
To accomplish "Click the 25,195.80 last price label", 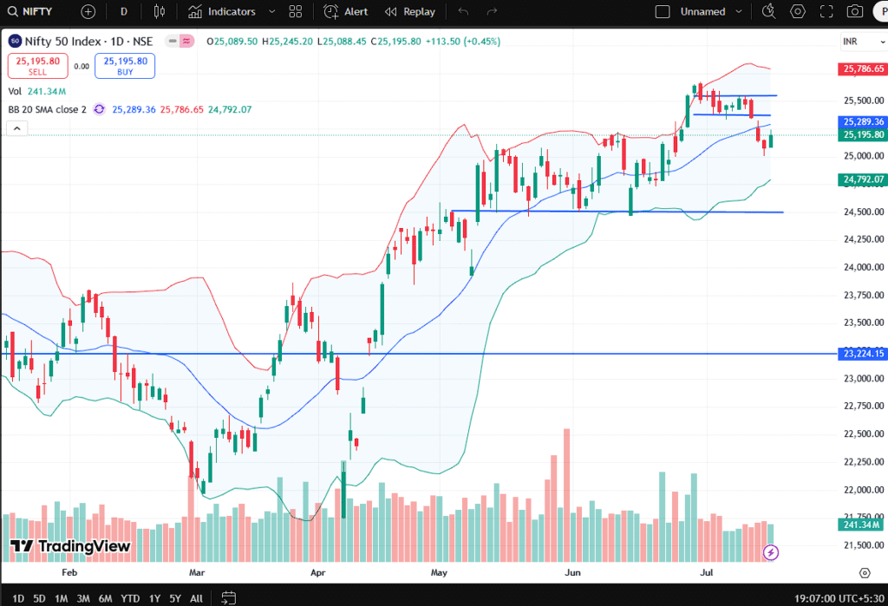I will pyautogui.click(x=863, y=134).
